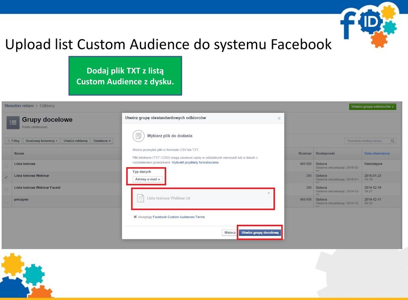Click the pieczywo list name

pos(21,199)
